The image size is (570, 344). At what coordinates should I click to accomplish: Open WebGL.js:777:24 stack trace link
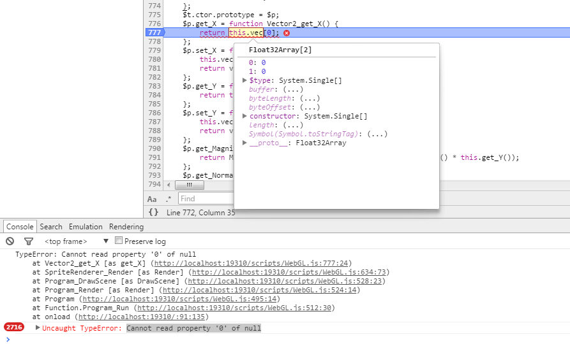tap(251, 263)
